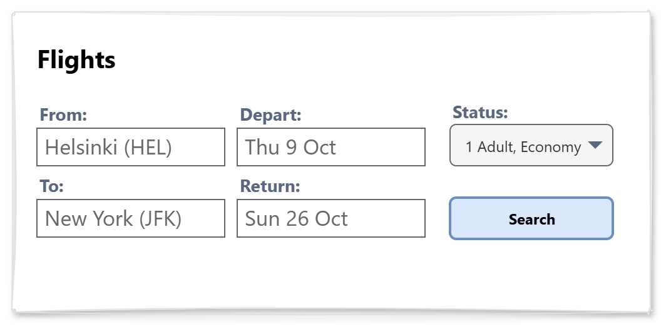Click the word Economy in Status dropdown

click(x=551, y=147)
